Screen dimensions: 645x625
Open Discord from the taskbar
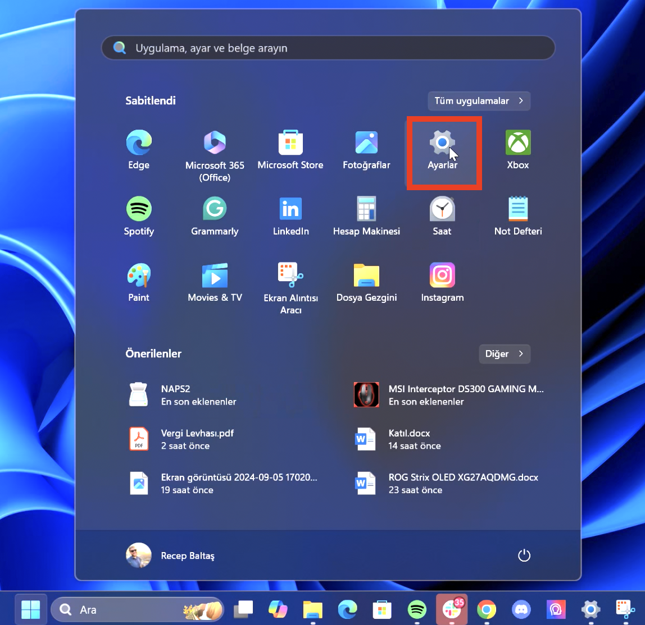pyautogui.click(x=521, y=609)
